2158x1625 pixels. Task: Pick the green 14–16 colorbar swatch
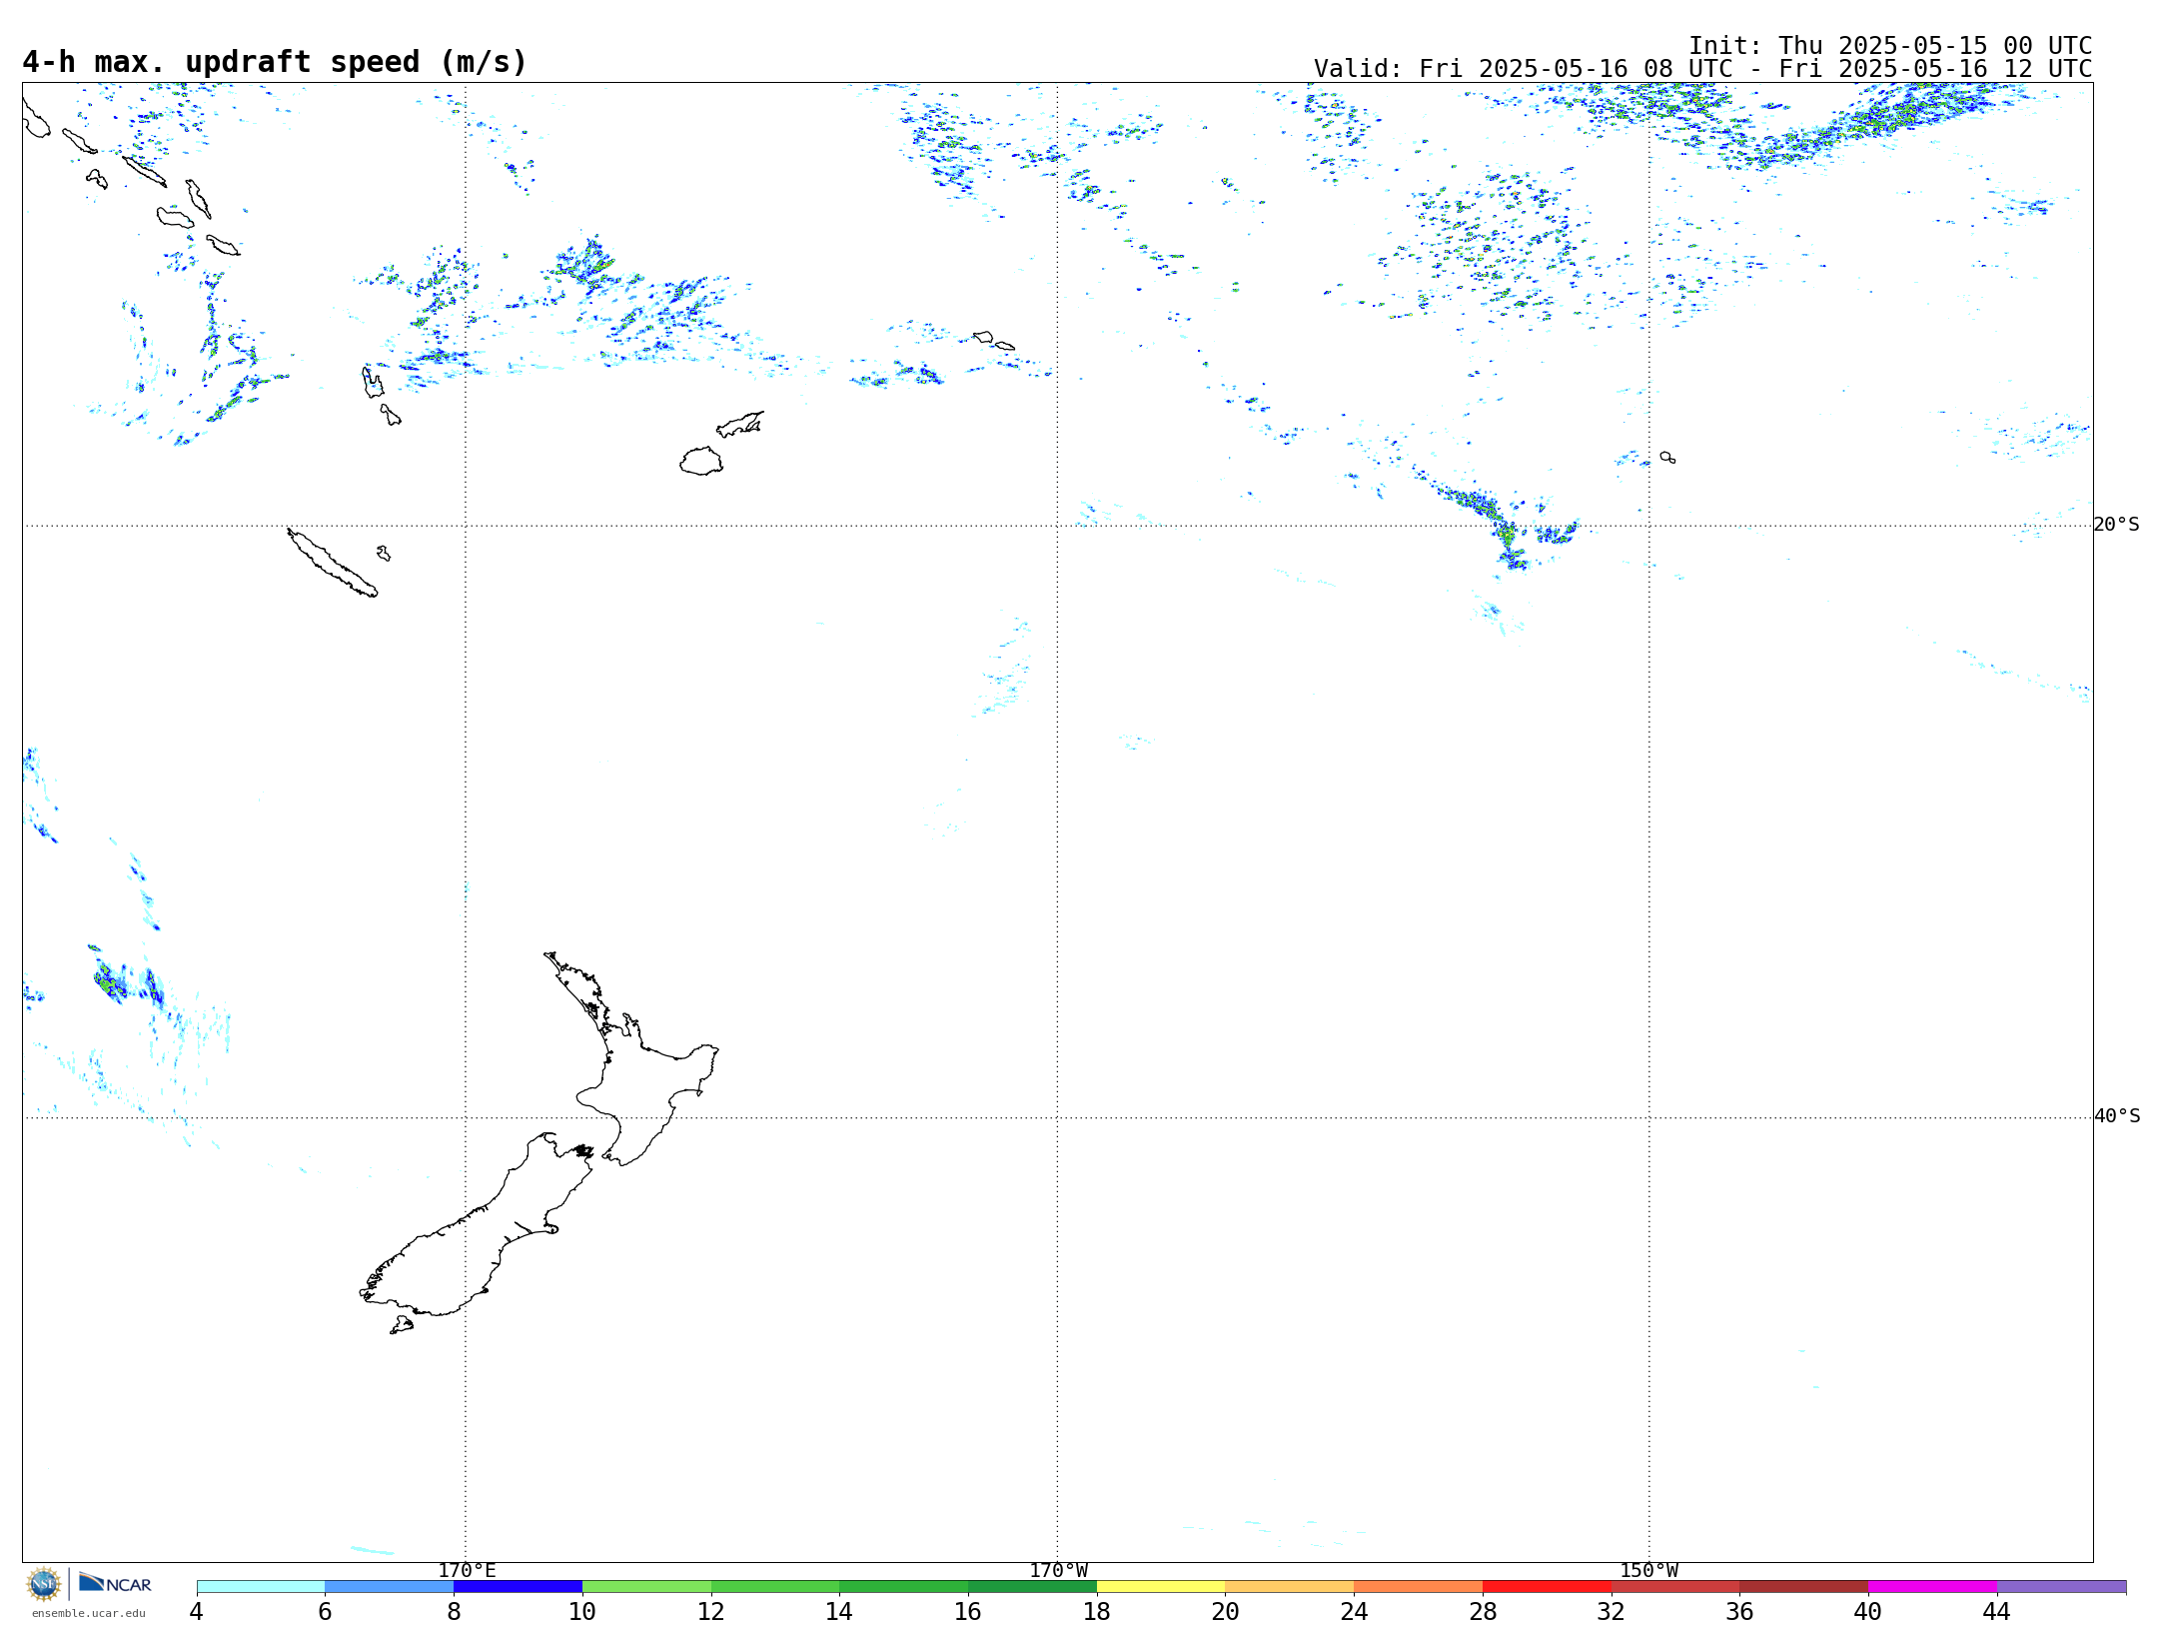904,1587
